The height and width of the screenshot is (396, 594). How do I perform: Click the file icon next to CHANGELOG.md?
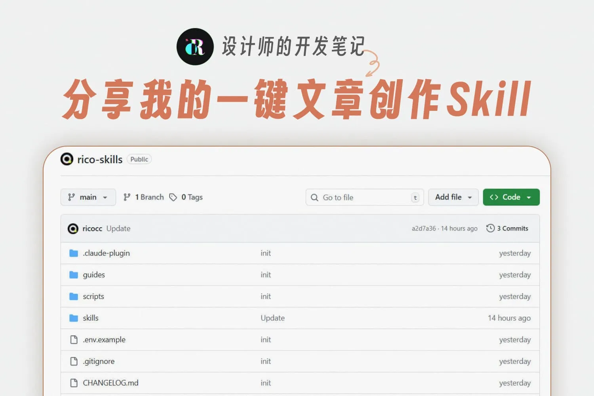click(x=74, y=383)
